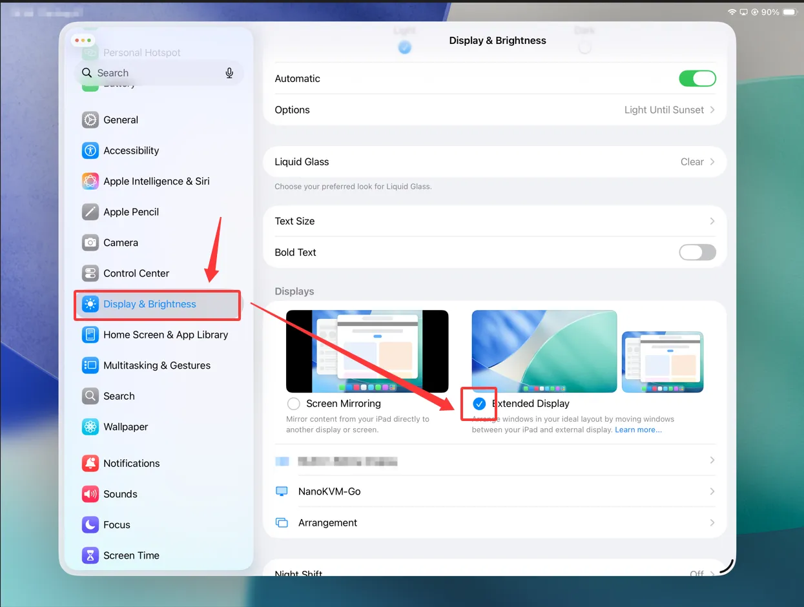Open Multitasking & Gestures icon
The height and width of the screenshot is (607, 804).
(x=90, y=365)
